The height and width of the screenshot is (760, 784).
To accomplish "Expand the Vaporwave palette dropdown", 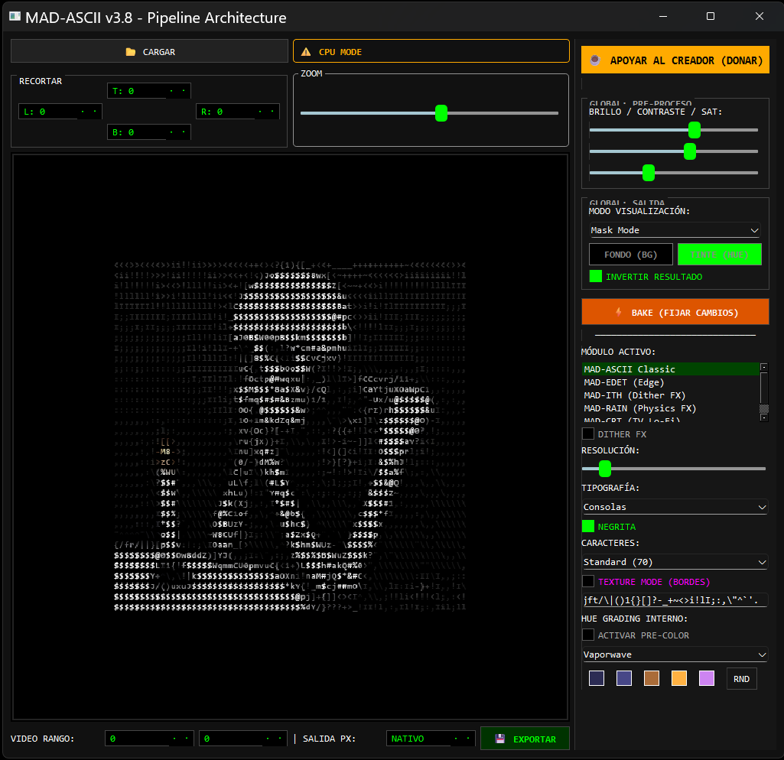I will (675, 654).
